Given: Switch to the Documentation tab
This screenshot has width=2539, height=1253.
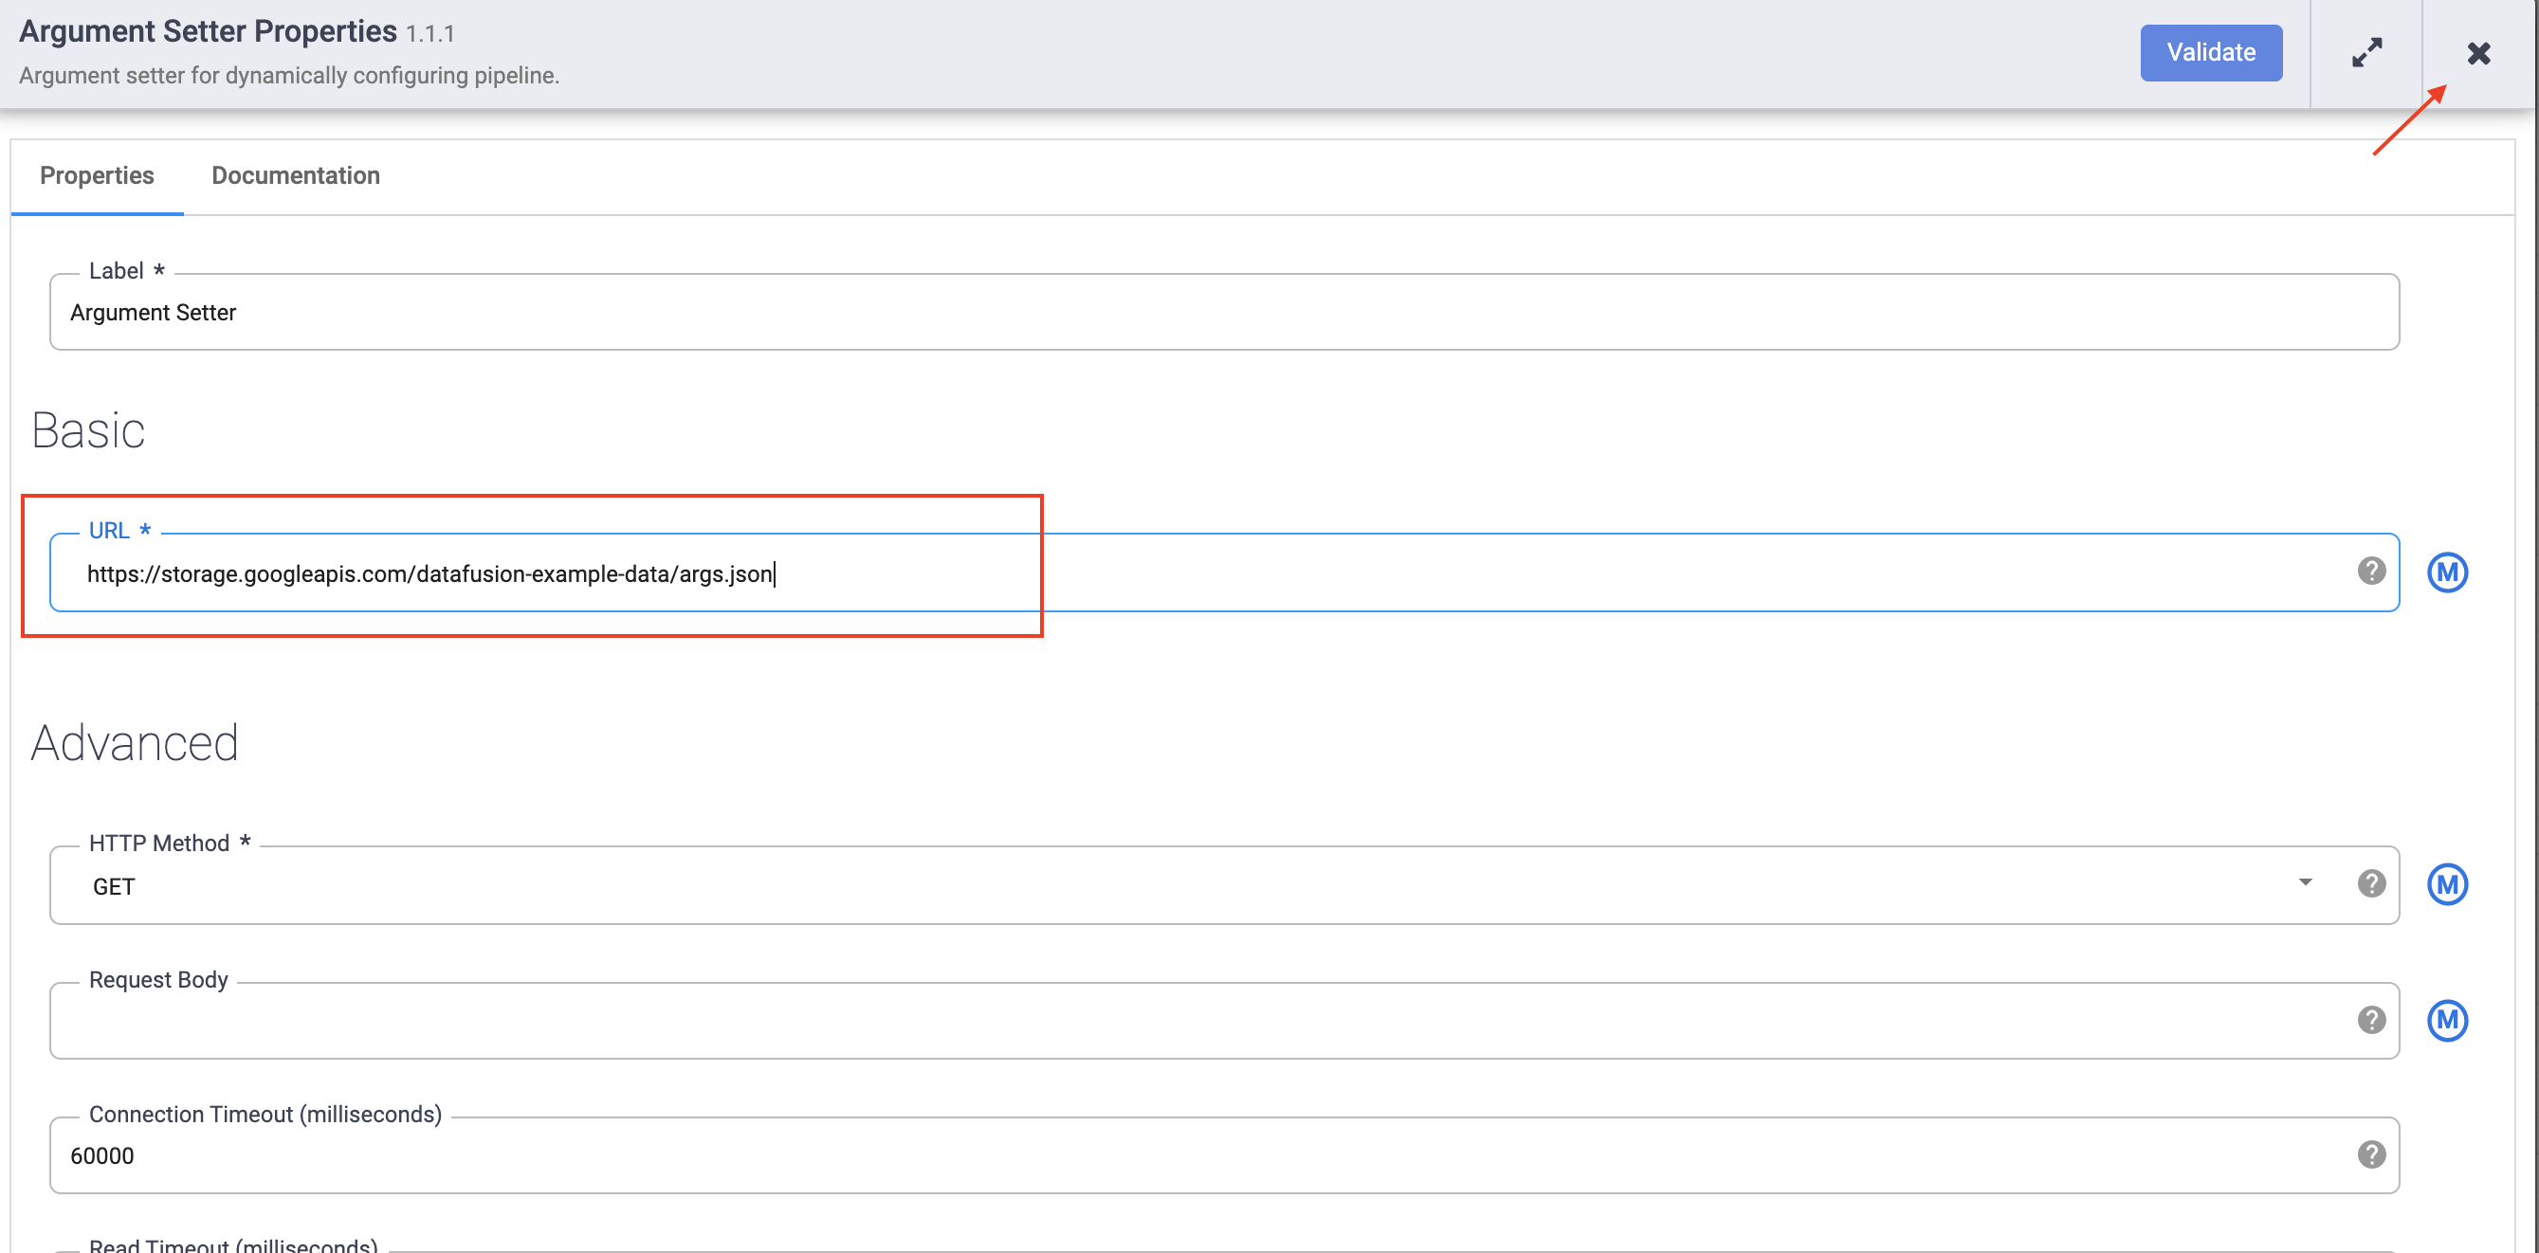Looking at the screenshot, I should 296,175.
